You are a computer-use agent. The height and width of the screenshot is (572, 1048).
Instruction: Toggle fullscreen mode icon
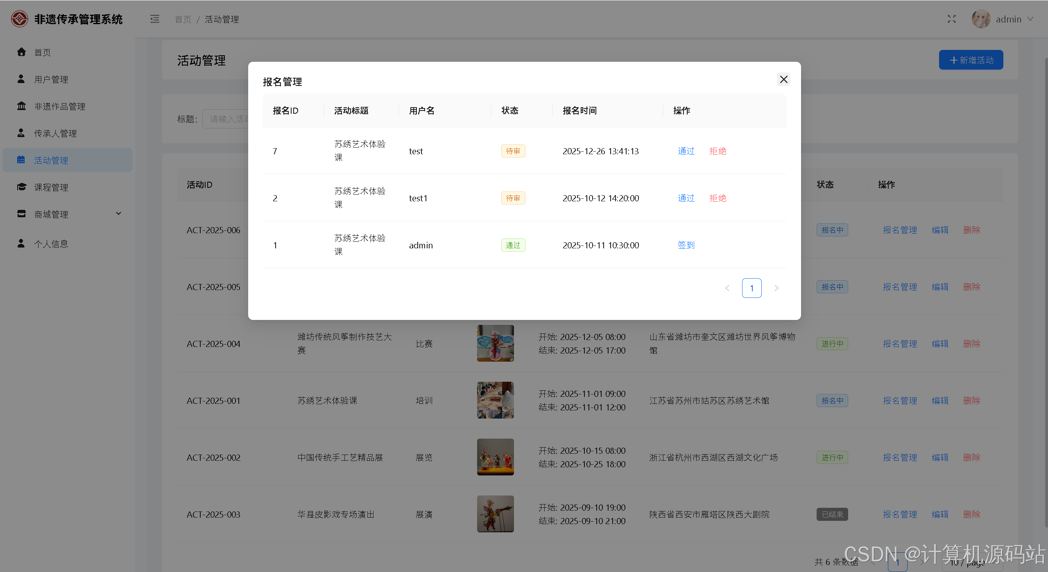click(951, 19)
